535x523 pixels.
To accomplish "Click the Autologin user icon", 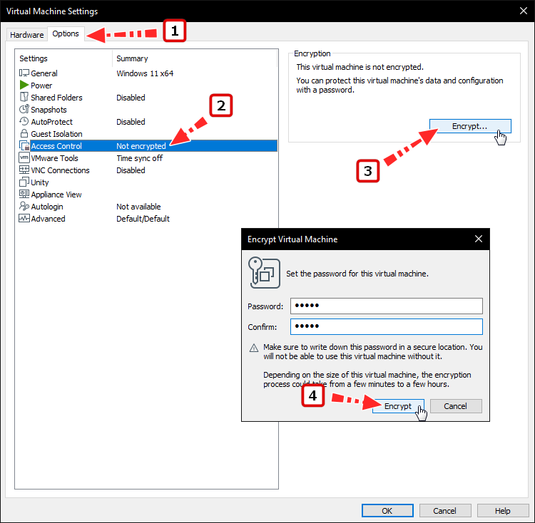I will click(24, 206).
